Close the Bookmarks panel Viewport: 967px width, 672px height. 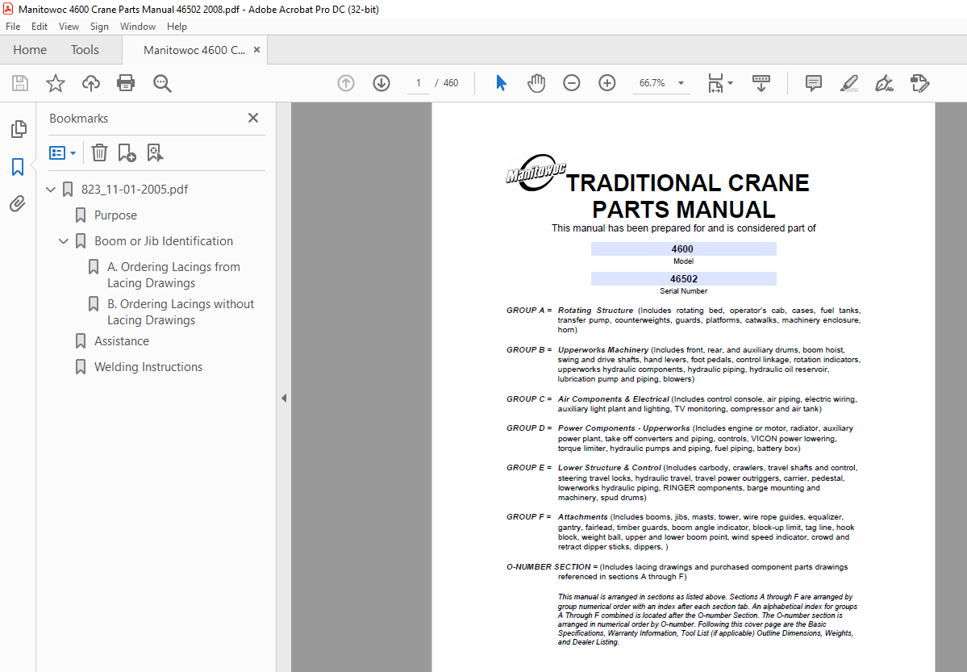(253, 118)
